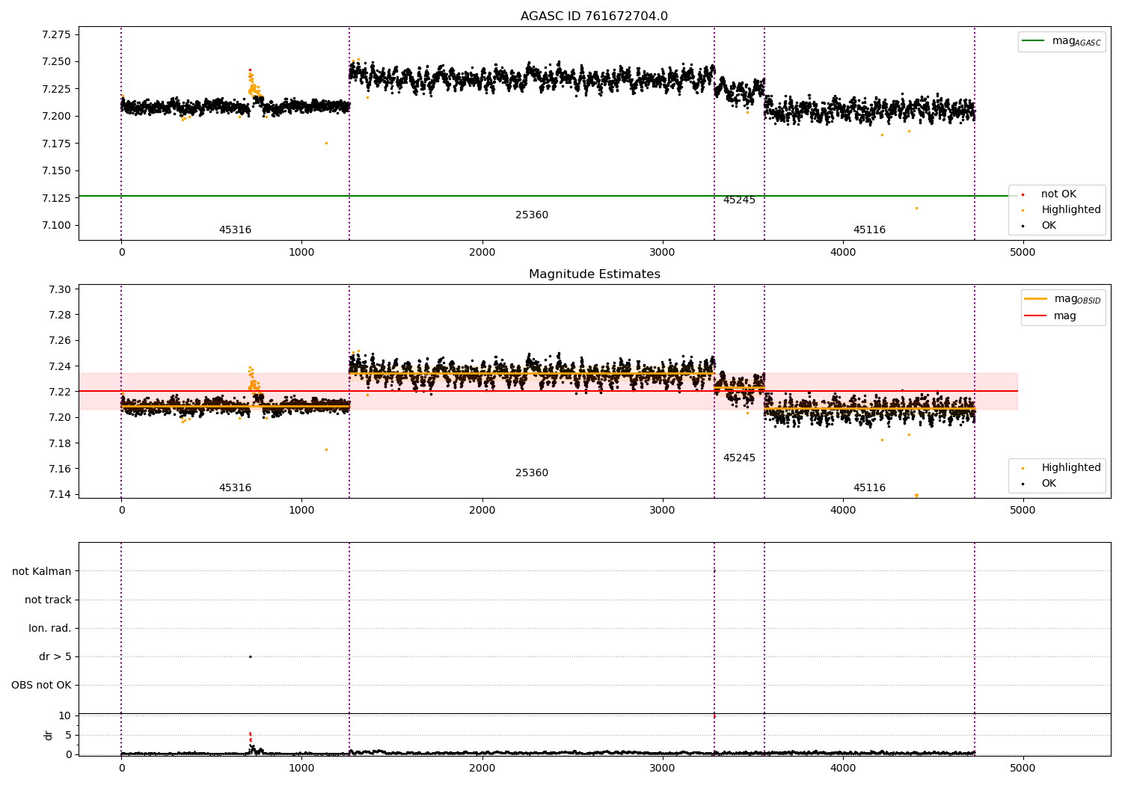Click the 7.14 y-axis tick label
The height and width of the screenshot is (785, 1122).
(59, 495)
